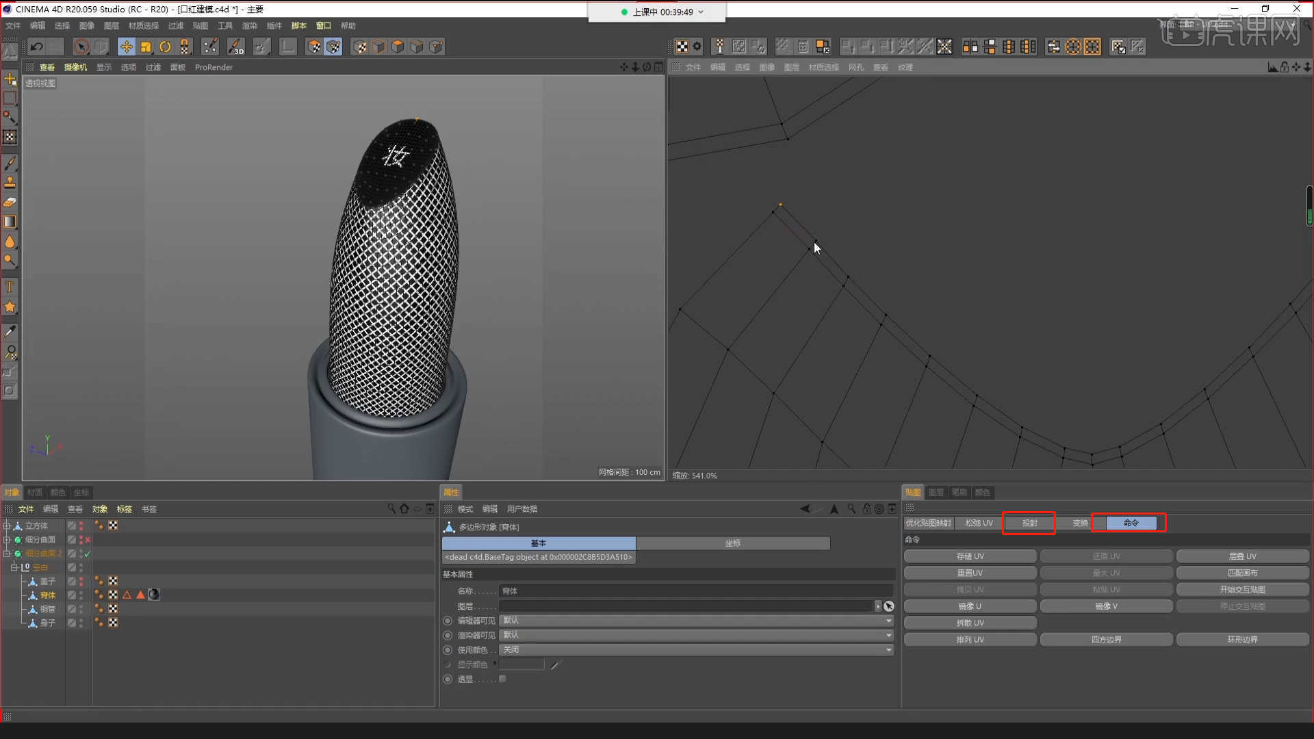Open the 编辑器可见 dropdown
The height and width of the screenshot is (739, 1314).
pyautogui.click(x=697, y=621)
